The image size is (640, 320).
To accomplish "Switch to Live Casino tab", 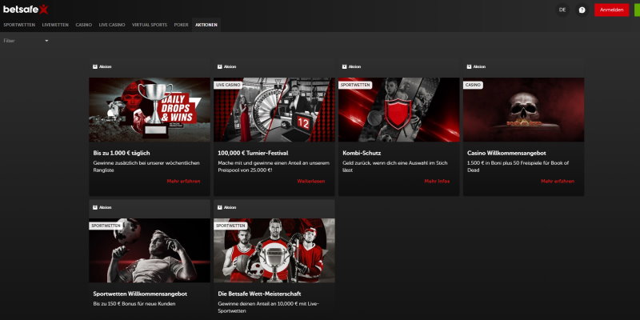I will point(112,25).
